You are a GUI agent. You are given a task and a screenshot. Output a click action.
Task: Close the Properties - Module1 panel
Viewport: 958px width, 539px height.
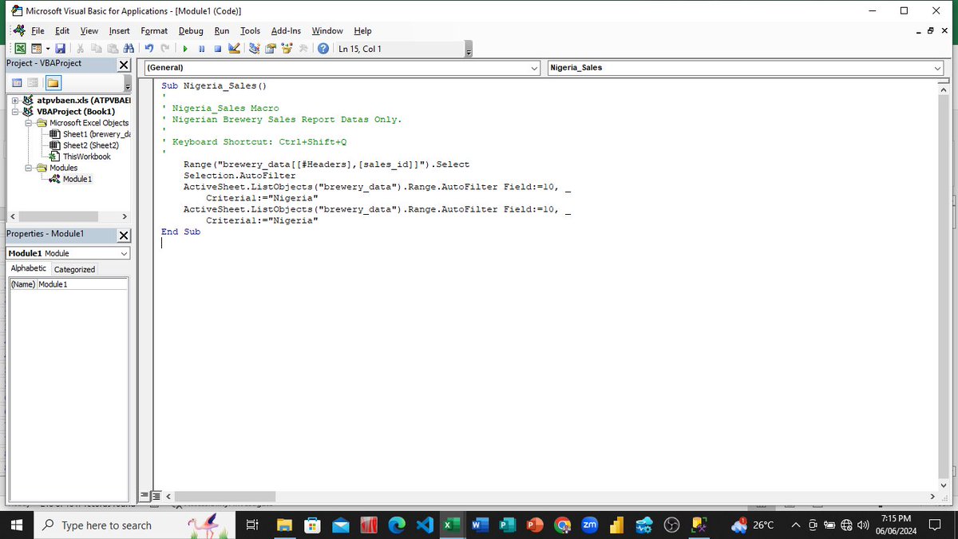tap(125, 236)
